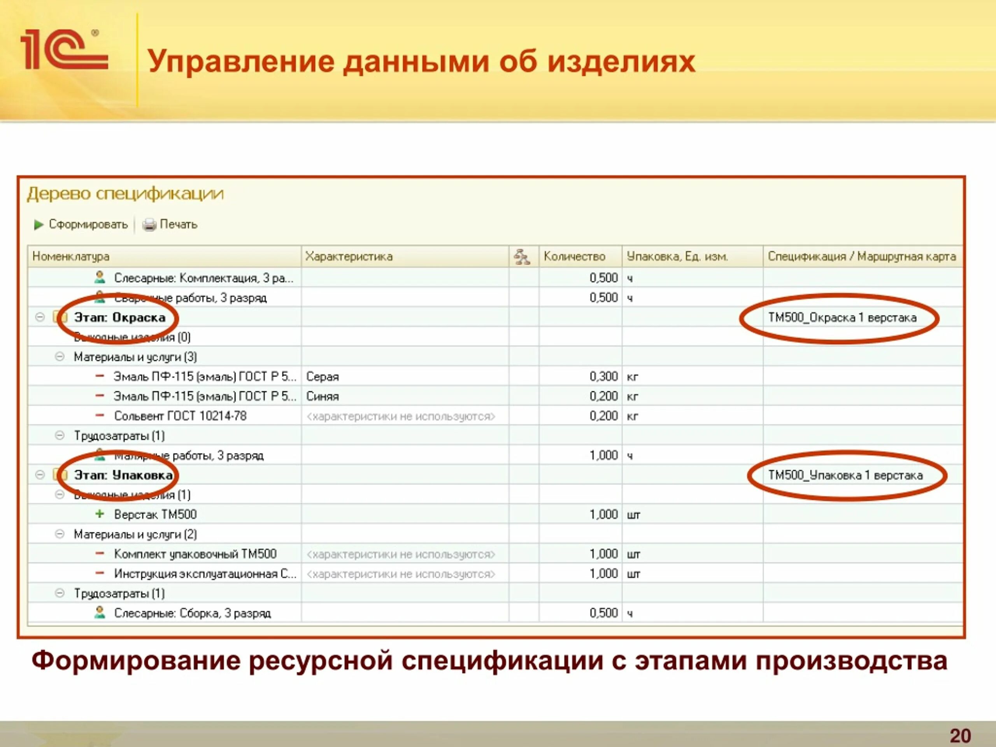Select the Этап: Упаковка tree row
Image resolution: width=996 pixels, height=747 pixels.
tap(495, 475)
